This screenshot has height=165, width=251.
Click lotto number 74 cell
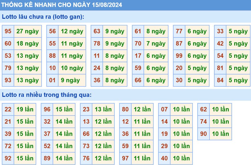click(x=204, y=122)
